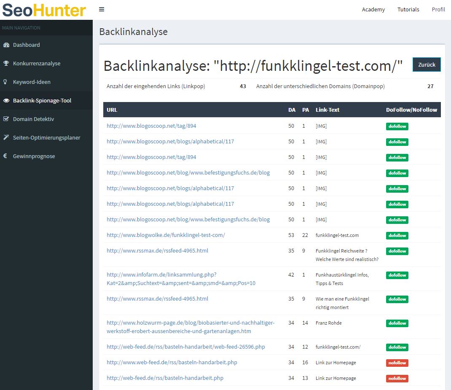The height and width of the screenshot is (390, 451).
Task: Open the Tutorials link in top bar
Action: pyautogui.click(x=408, y=10)
